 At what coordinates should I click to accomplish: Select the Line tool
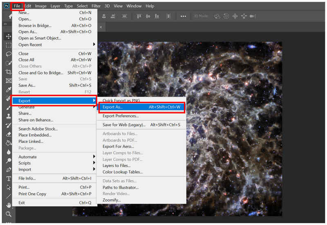pyautogui.click(x=8, y=196)
